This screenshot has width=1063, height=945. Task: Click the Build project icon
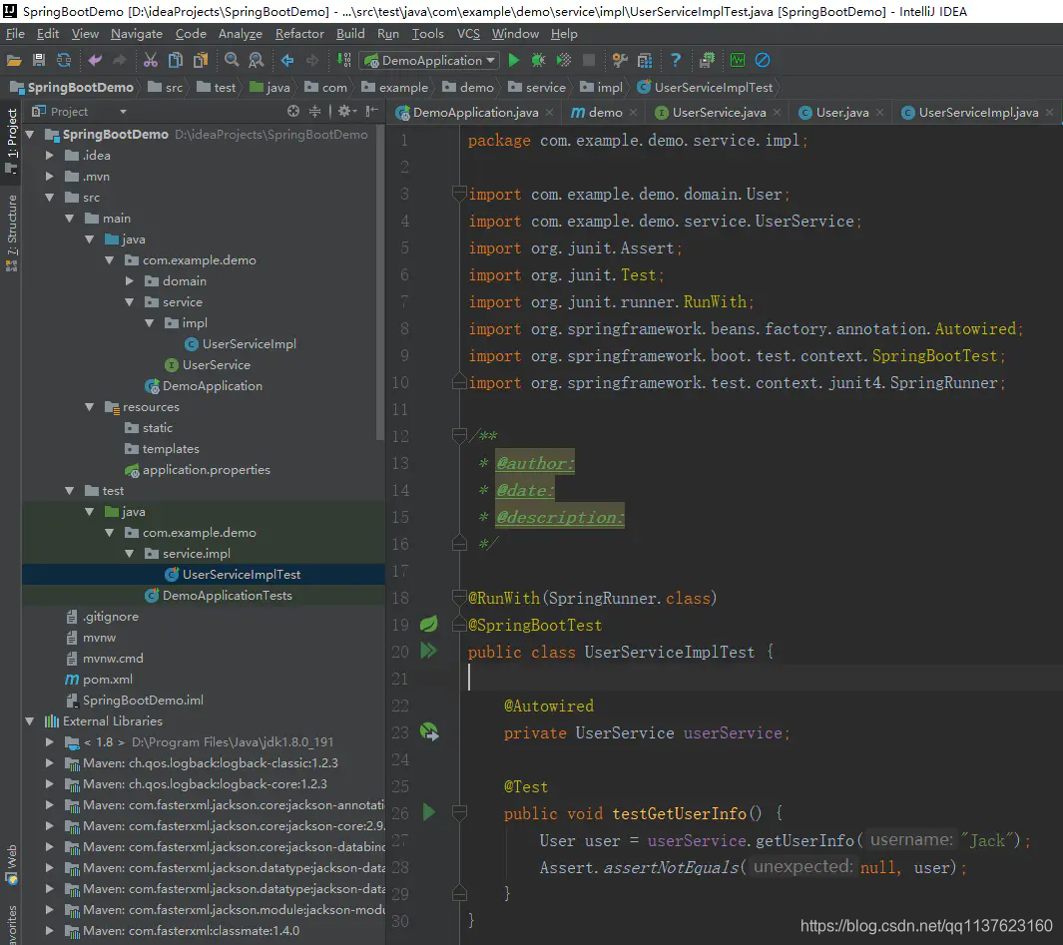(x=344, y=60)
